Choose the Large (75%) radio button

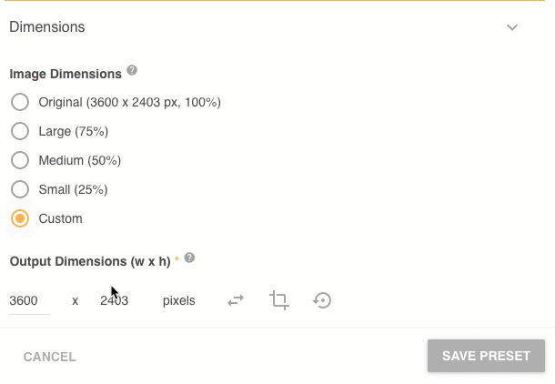click(20, 131)
